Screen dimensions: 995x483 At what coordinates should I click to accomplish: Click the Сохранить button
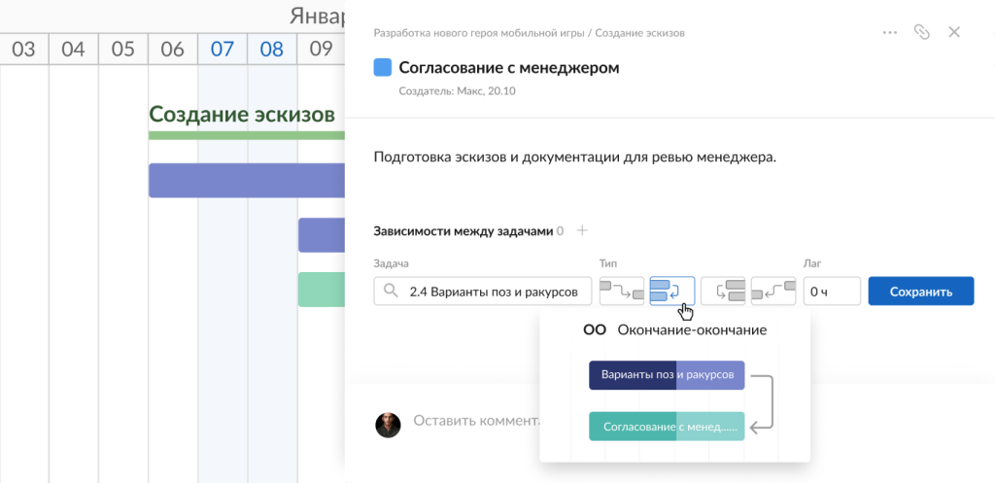(x=921, y=292)
